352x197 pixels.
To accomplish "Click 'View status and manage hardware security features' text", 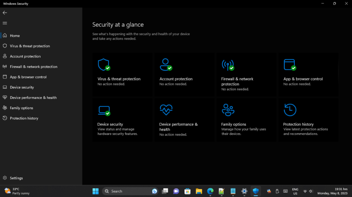I will (117, 131).
